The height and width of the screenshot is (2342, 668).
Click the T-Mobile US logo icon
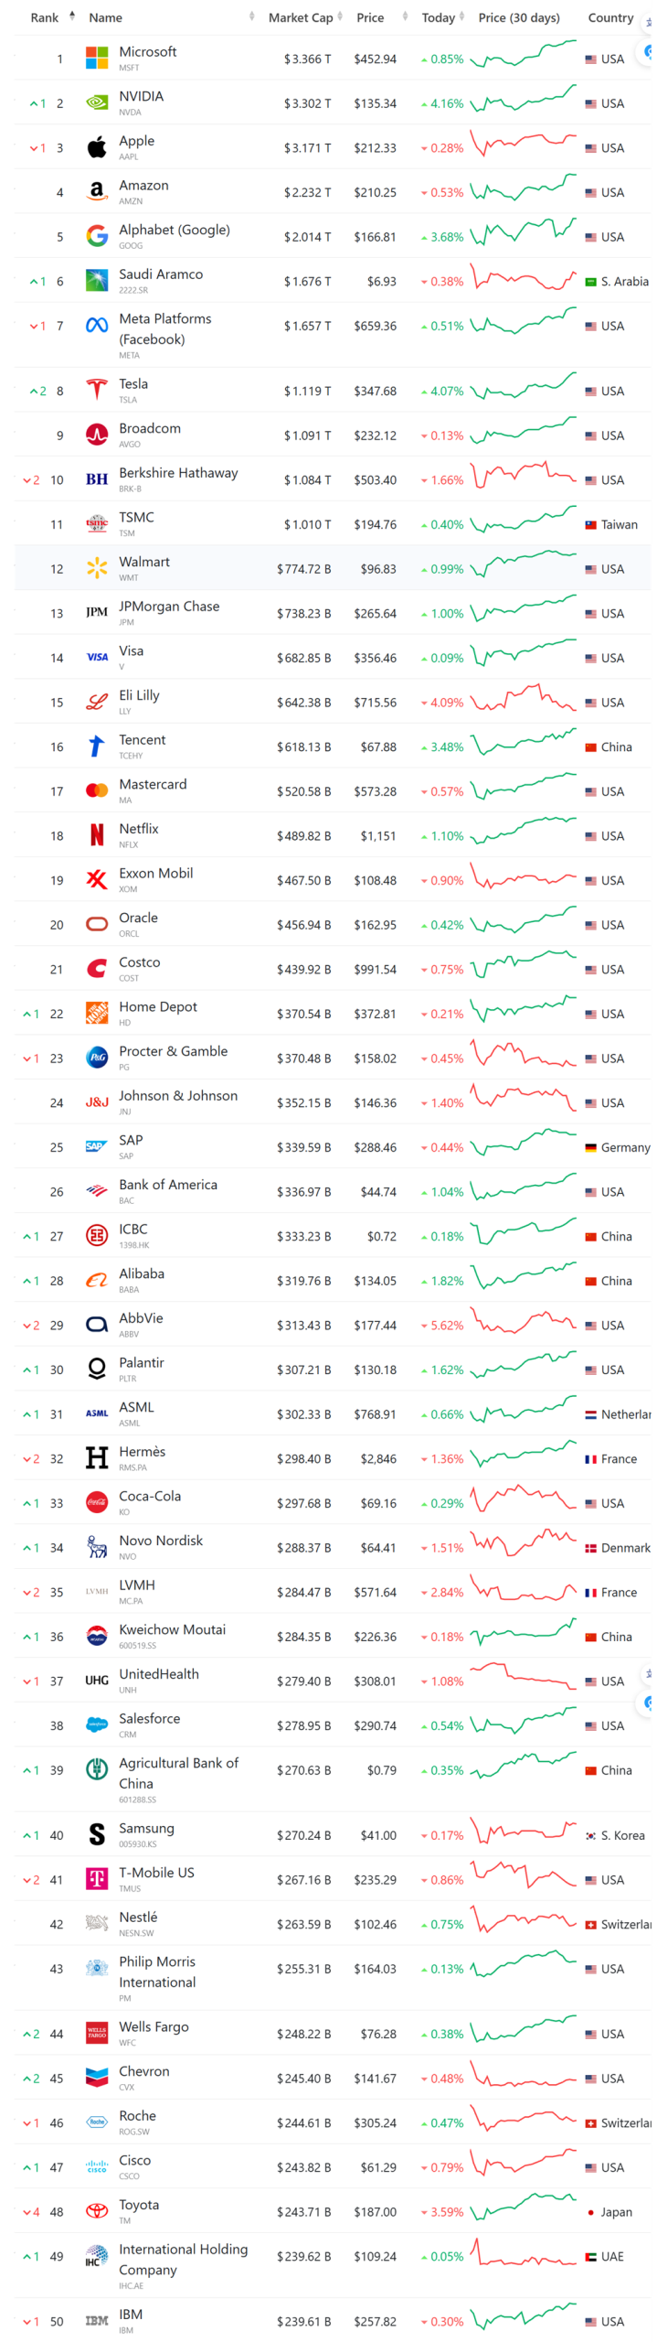tap(97, 1879)
